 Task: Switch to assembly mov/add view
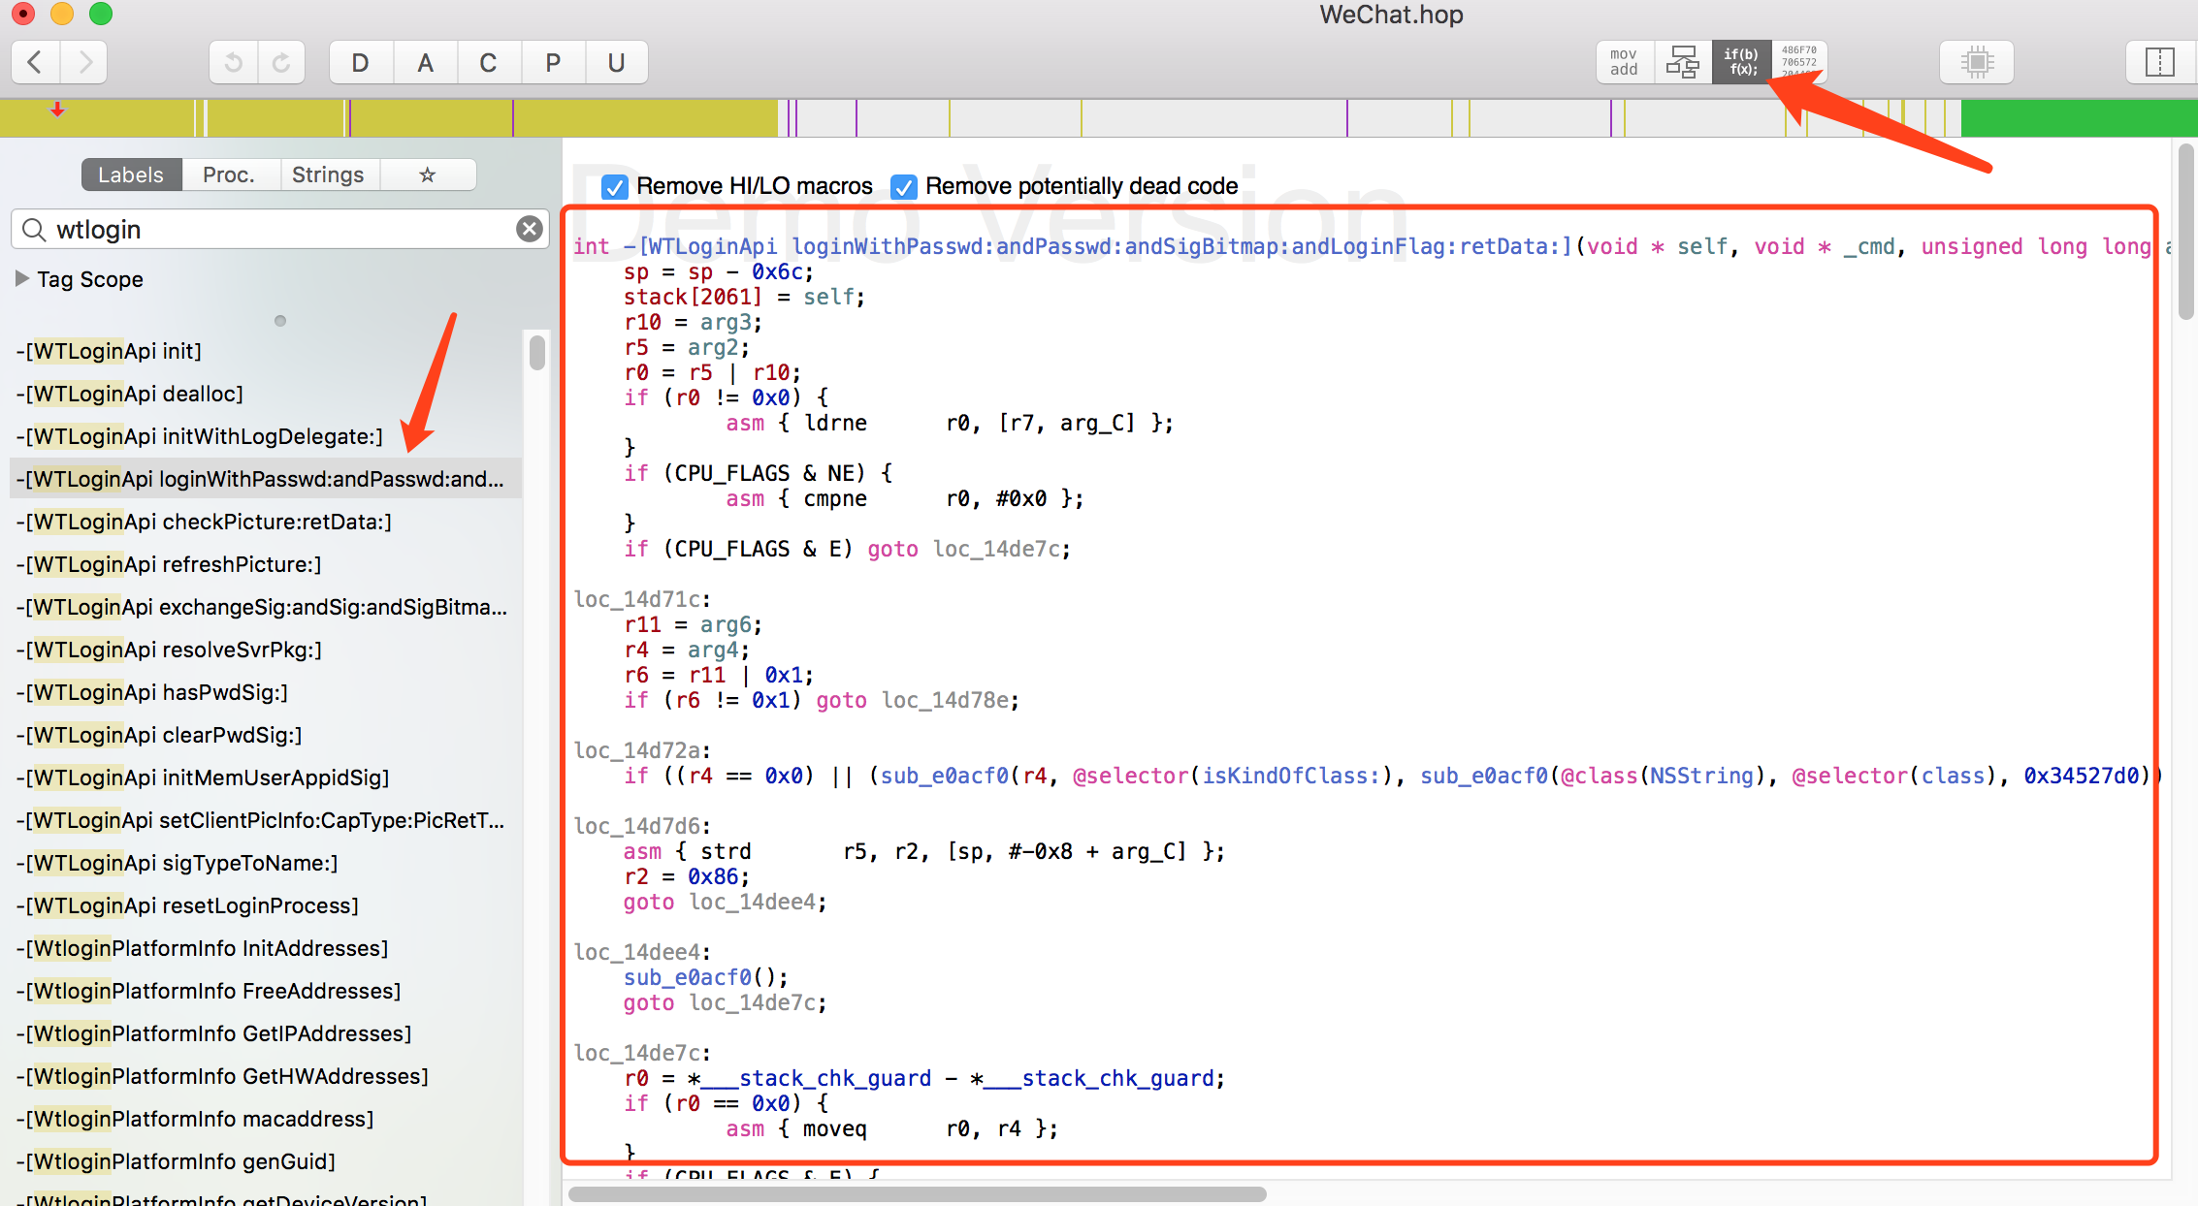pos(1625,62)
